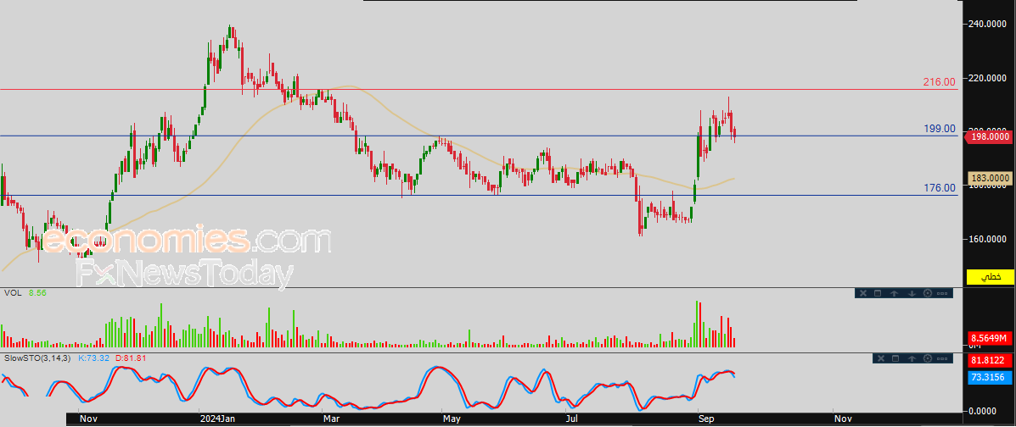Image resolution: width=1016 pixels, height=427 pixels.
Task: Close the SlowSTO indicator panel
Action: click(878, 358)
